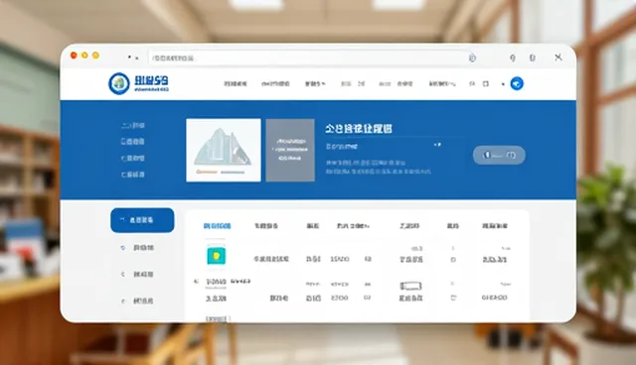Switch to the last tab in the table header
Screen dimensions: 636x365
click(x=495, y=226)
